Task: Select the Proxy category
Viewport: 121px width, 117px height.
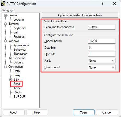Action: point(17,75)
